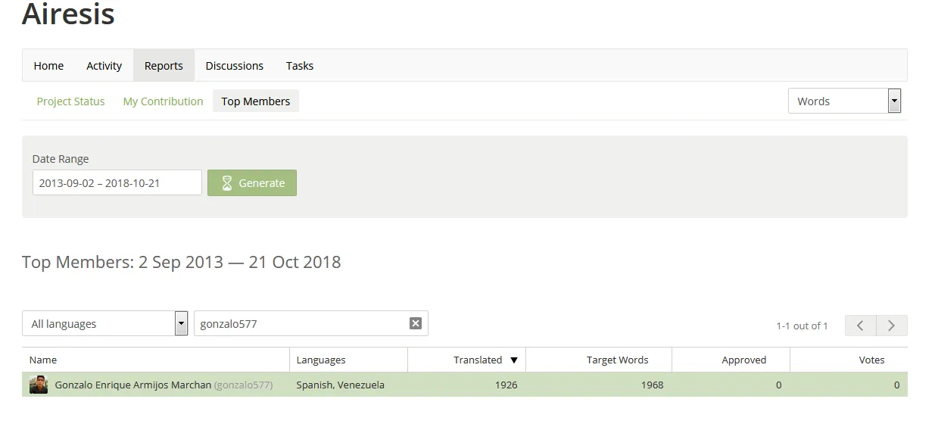
Task: Sort by the Target Words column
Action: point(617,360)
